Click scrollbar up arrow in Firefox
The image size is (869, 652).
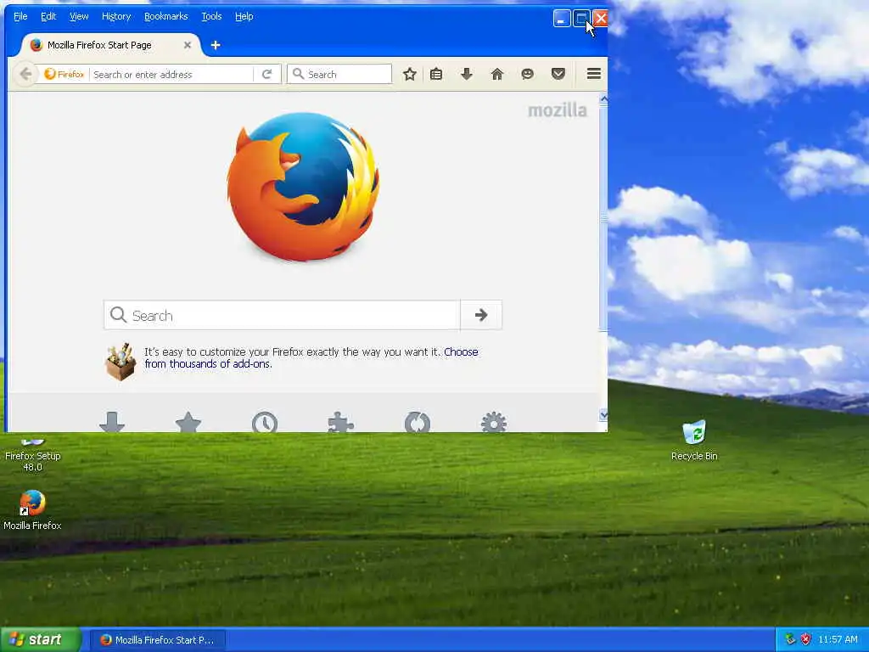[603, 100]
